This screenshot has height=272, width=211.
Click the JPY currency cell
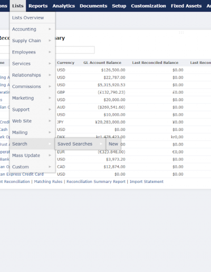tap(60, 122)
